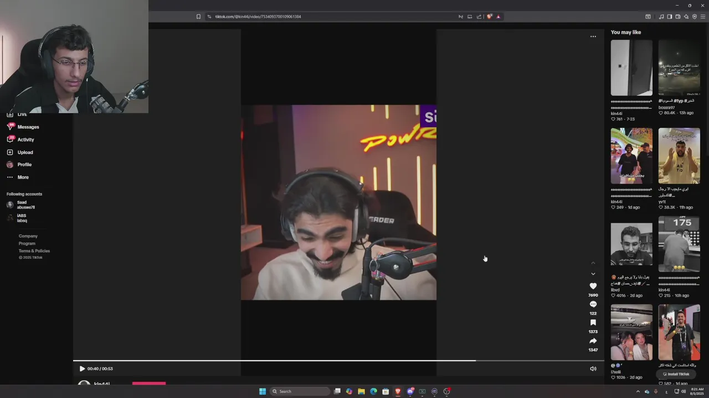Viewport: 709px width, 398px height.
Task: Open suggested video thumbnail with 38.3K likes
Action: 679,156
